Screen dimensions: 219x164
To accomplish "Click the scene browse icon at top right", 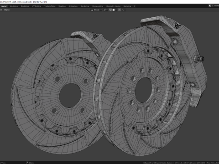I will tap(210, 6).
